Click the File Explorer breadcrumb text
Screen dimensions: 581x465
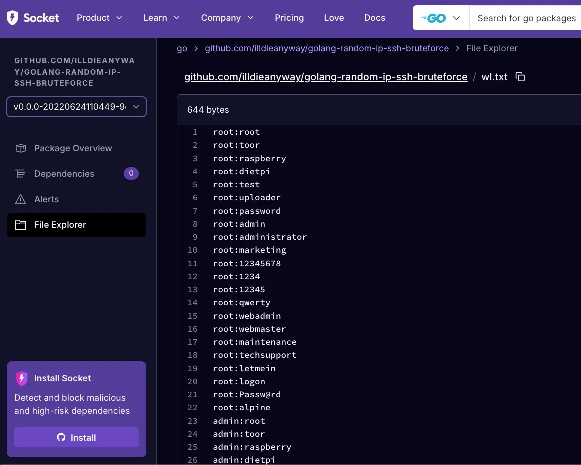pyautogui.click(x=492, y=48)
